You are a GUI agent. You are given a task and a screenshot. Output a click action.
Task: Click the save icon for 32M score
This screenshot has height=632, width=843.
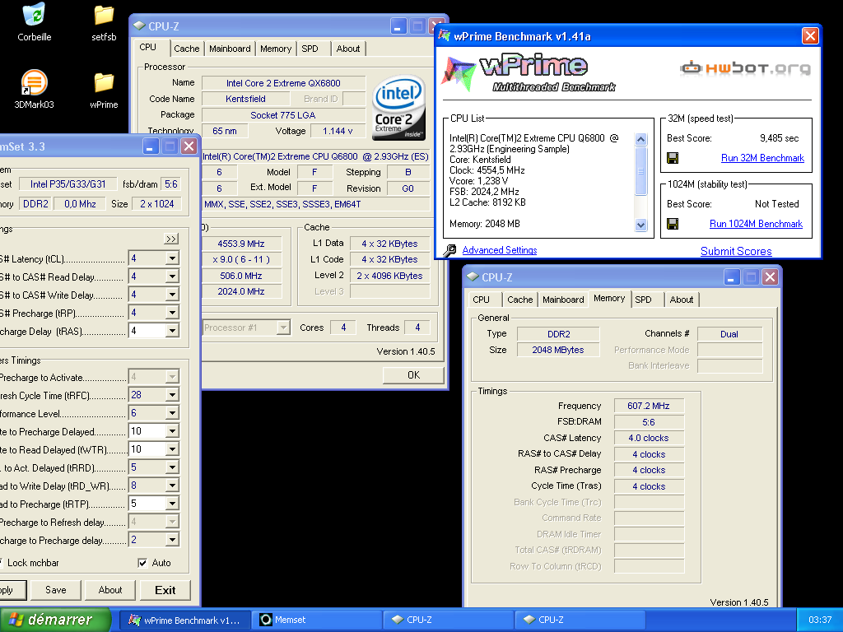pos(673,158)
